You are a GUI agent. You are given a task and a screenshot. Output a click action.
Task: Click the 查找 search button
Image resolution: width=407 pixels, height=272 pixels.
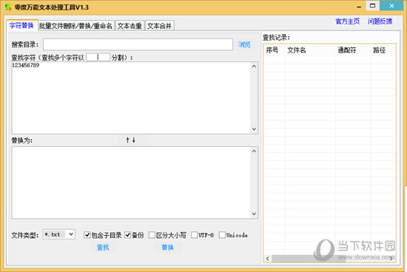click(103, 248)
